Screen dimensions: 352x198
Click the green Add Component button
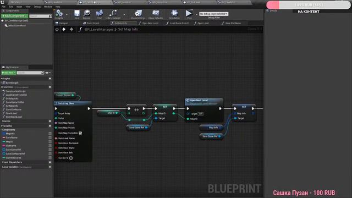click(x=14, y=16)
